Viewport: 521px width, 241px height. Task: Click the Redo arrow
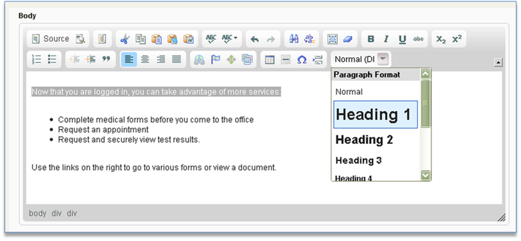click(x=271, y=39)
